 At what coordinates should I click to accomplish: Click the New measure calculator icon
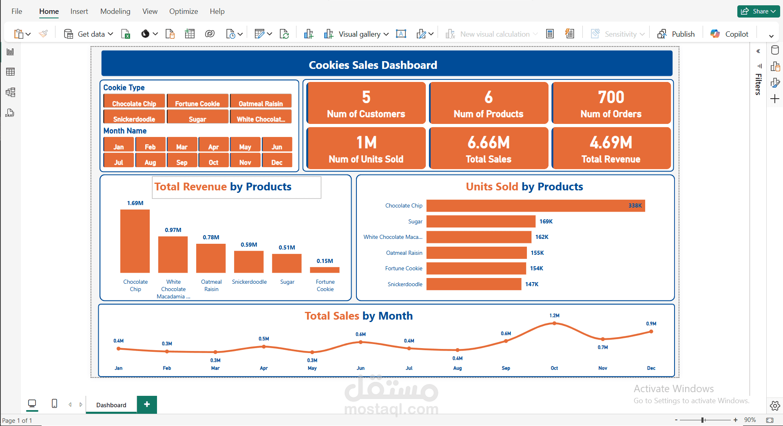pos(550,34)
